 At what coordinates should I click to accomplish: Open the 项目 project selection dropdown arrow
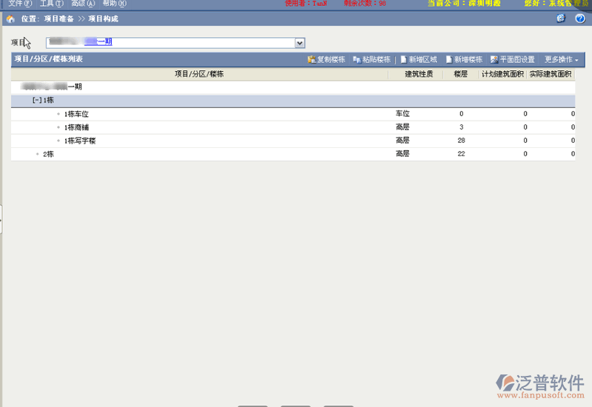click(300, 43)
